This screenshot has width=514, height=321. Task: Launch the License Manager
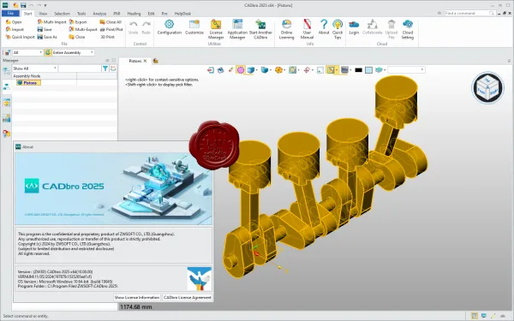pos(216,29)
